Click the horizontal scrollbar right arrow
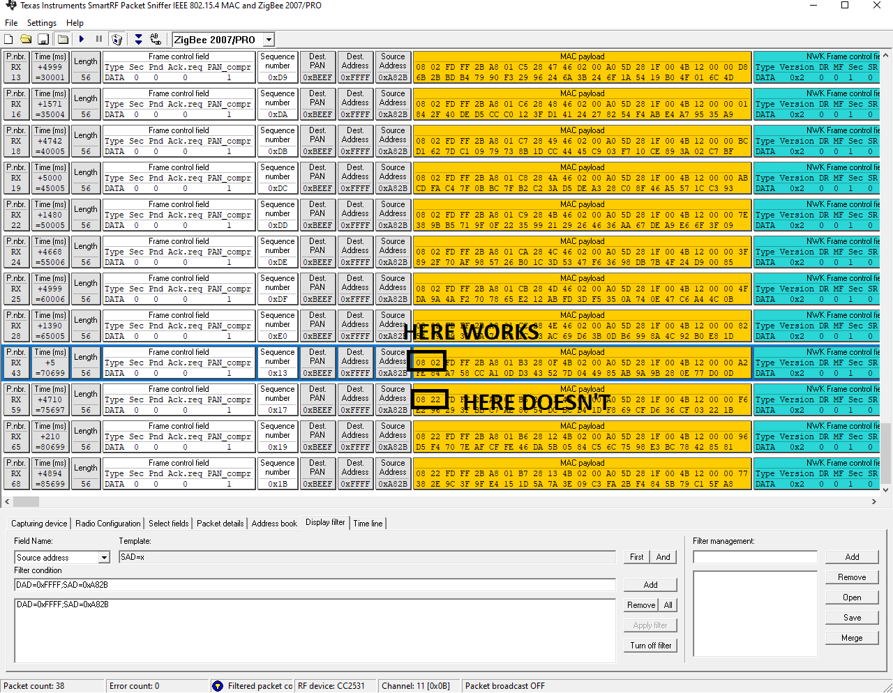The height and width of the screenshot is (693, 893). pos(874,501)
